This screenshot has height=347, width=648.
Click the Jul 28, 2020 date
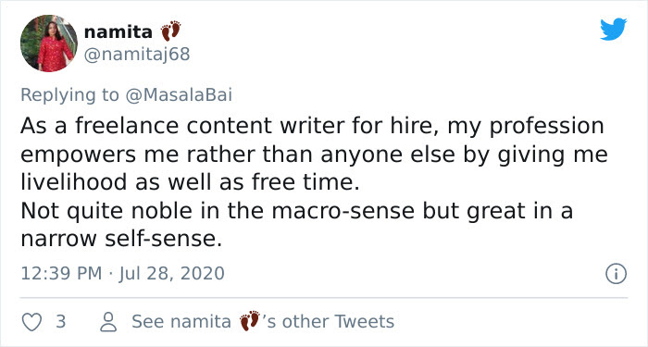click(x=172, y=274)
